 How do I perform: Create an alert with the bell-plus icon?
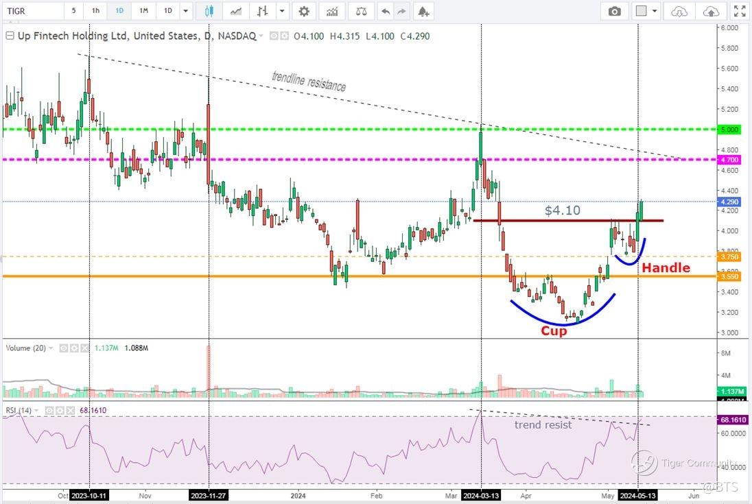click(423, 11)
